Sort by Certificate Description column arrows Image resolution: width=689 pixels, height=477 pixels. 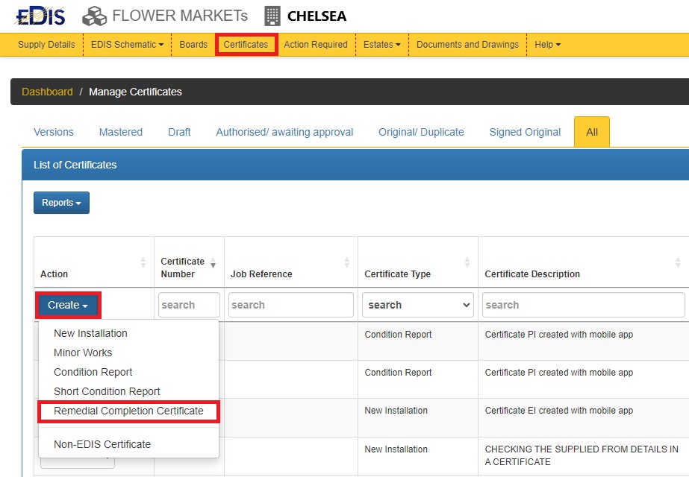pyautogui.click(x=678, y=262)
